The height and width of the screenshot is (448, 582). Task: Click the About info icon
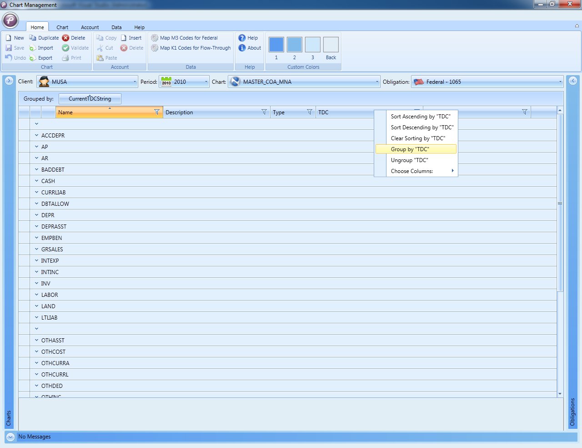tap(242, 48)
